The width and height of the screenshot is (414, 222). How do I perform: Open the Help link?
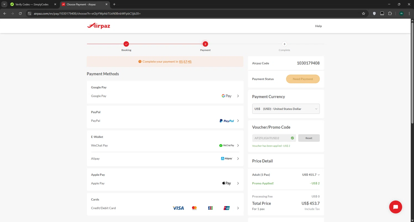(x=318, y=26)
